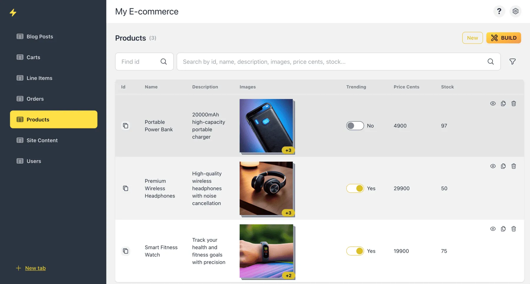
Task: Delete the Smart Fitness Watch with trash icon
Action: click(514, 229)
